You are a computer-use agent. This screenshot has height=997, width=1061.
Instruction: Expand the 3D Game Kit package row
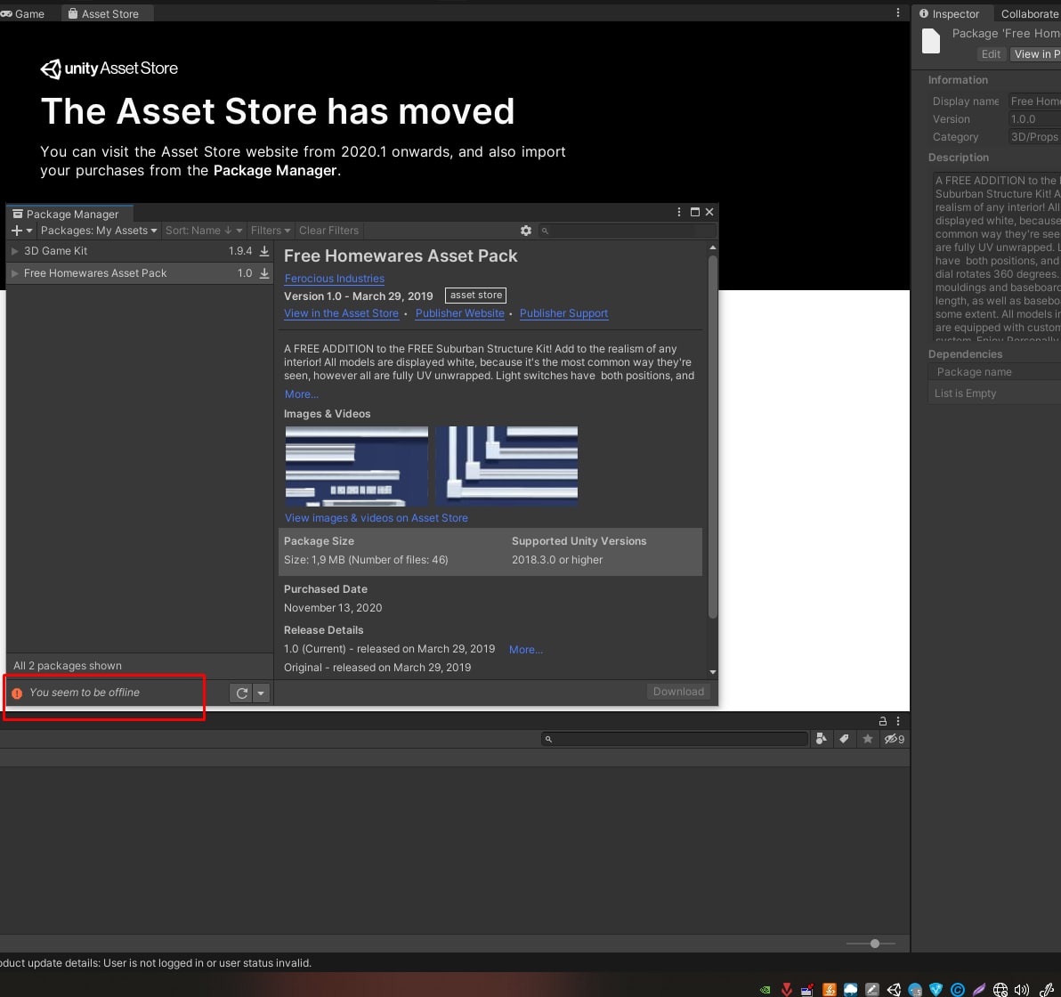click(x=15, y=251)
